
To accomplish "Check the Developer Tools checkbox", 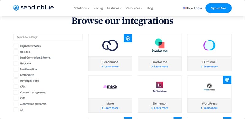I will [16, 81].
